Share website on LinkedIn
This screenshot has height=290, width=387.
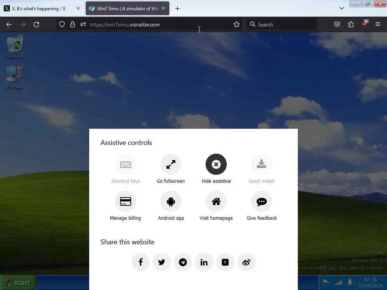tap(204, 262)
